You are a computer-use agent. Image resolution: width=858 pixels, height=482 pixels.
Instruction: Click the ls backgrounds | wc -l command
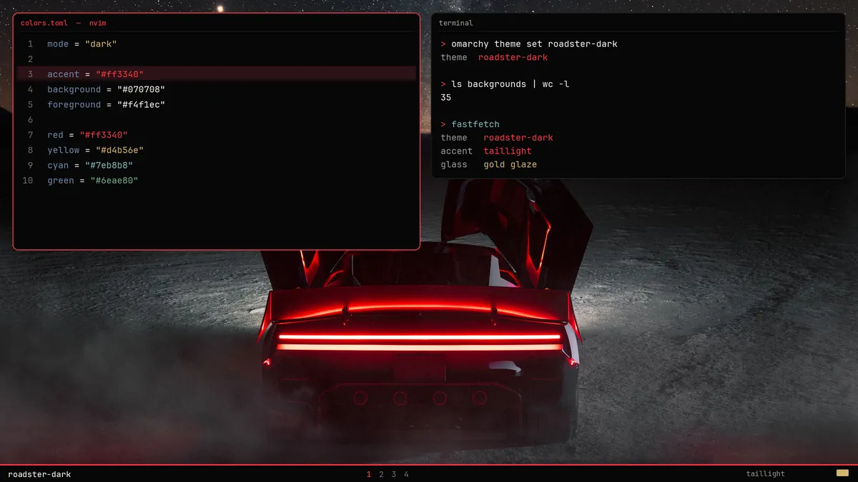pos(510,84)
